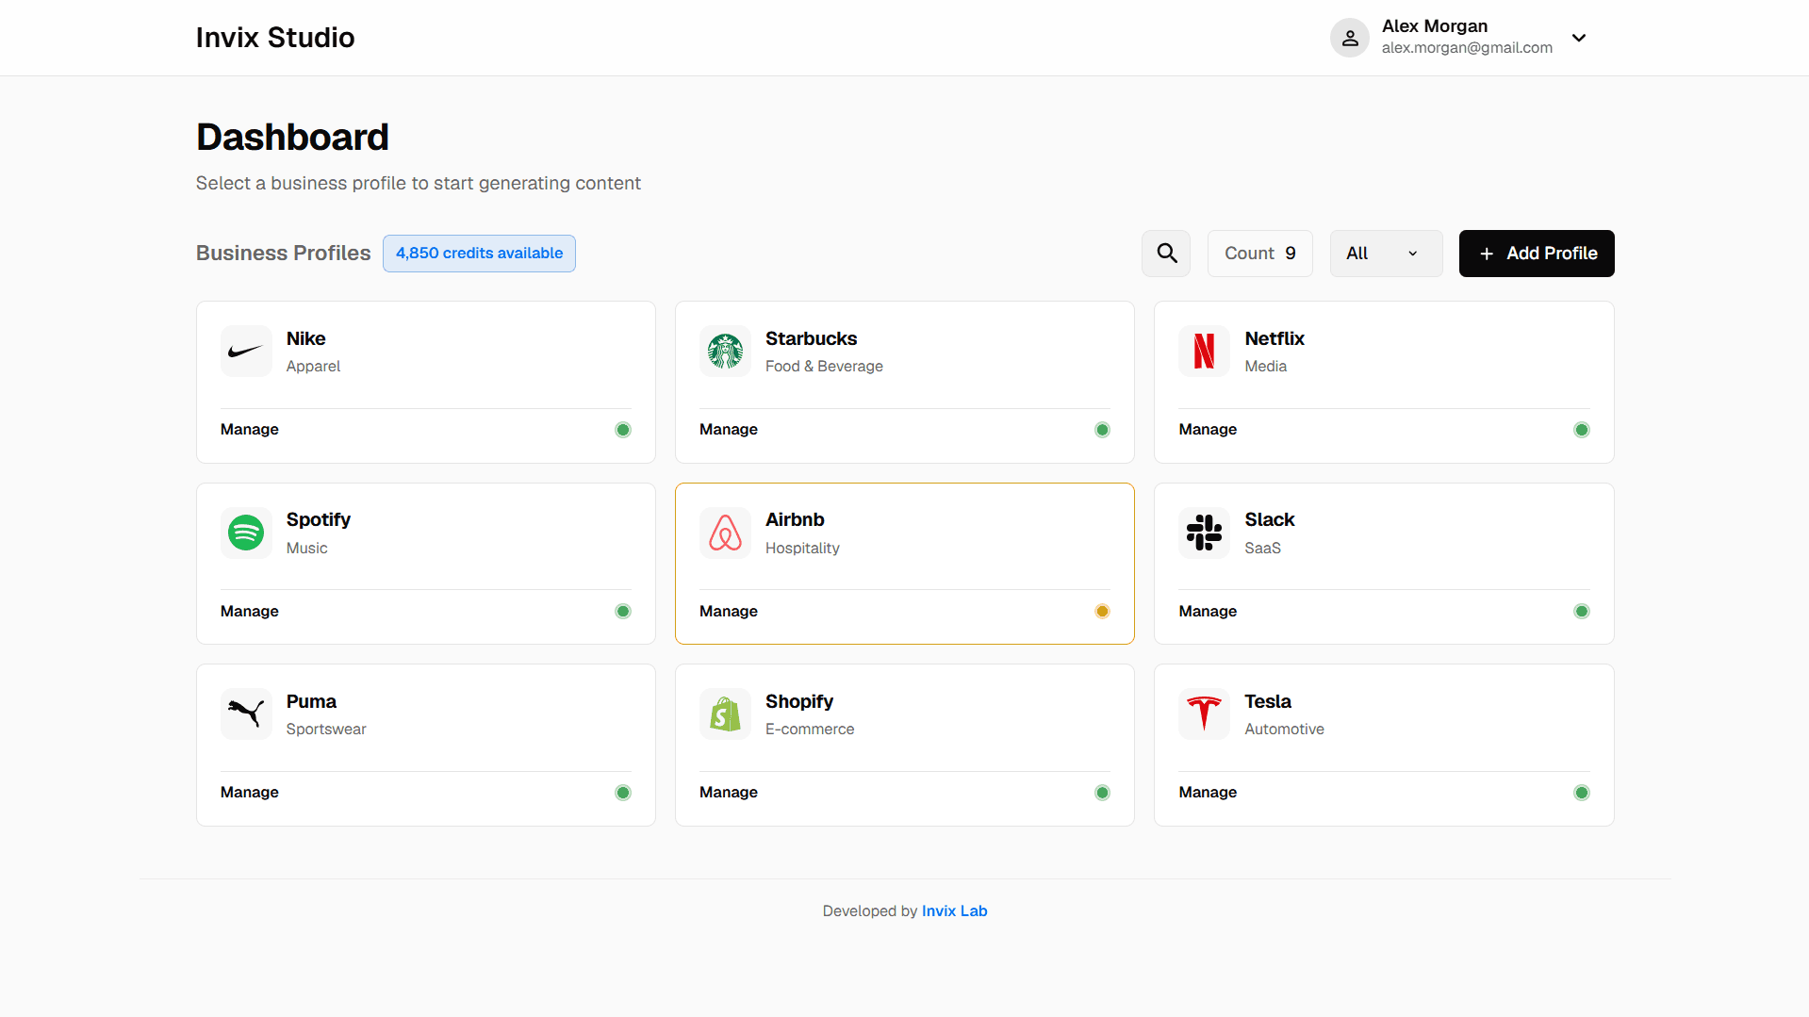
Task: Click Manage on the Tesla card
Action: (x=1208, y=793)
